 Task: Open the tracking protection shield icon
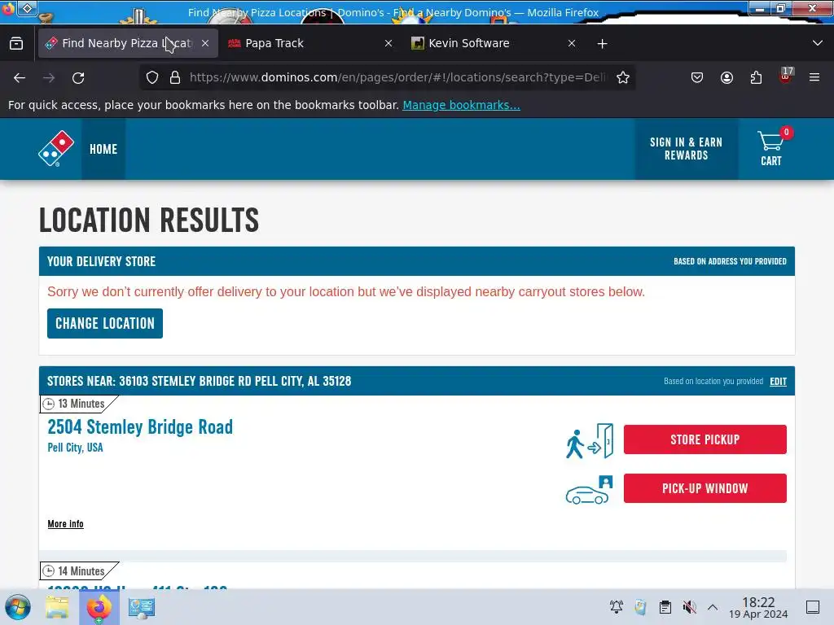pyautogui.click(x=152, y=77)
